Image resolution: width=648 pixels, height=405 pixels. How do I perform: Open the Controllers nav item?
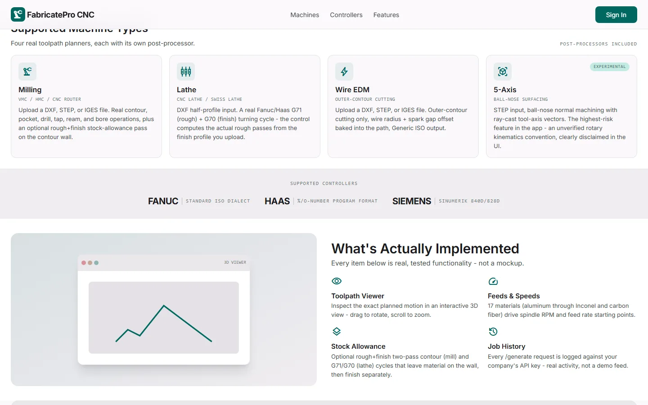coord(346,15)
